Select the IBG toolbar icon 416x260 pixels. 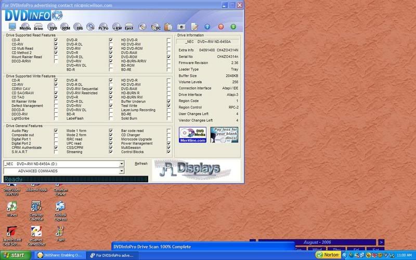coord(79,27)
